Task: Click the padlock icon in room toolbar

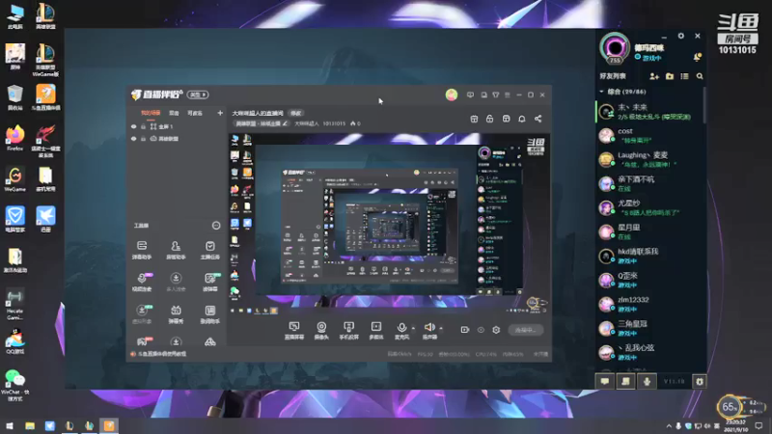Action: [490, 119]
